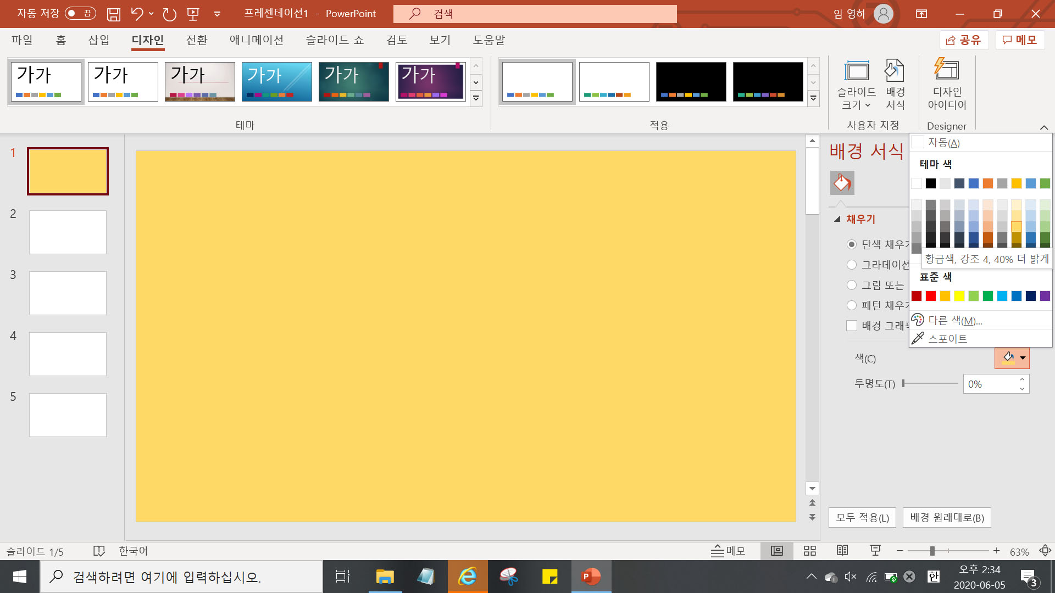Click the Save icon in title bar
Image resolution: width=1055 pixels, height=593 pixels.
click(114, 14)
